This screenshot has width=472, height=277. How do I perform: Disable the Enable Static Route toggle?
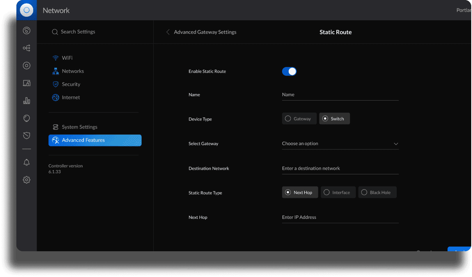[x=289, y=71]
